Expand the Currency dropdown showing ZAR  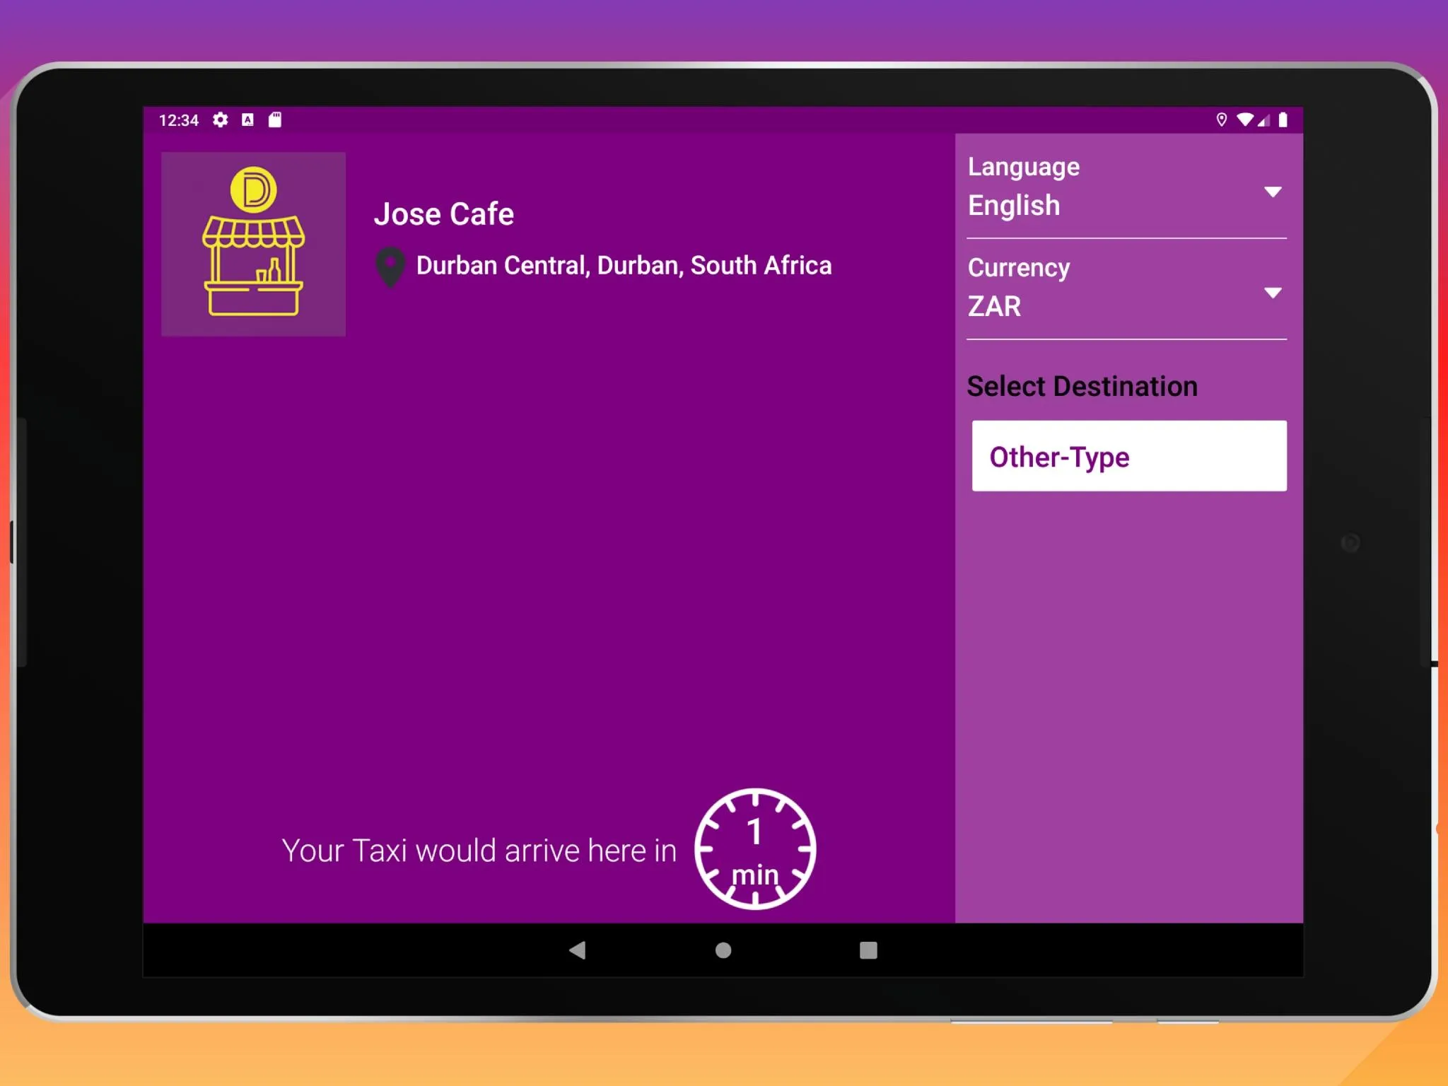[1126, 288]
